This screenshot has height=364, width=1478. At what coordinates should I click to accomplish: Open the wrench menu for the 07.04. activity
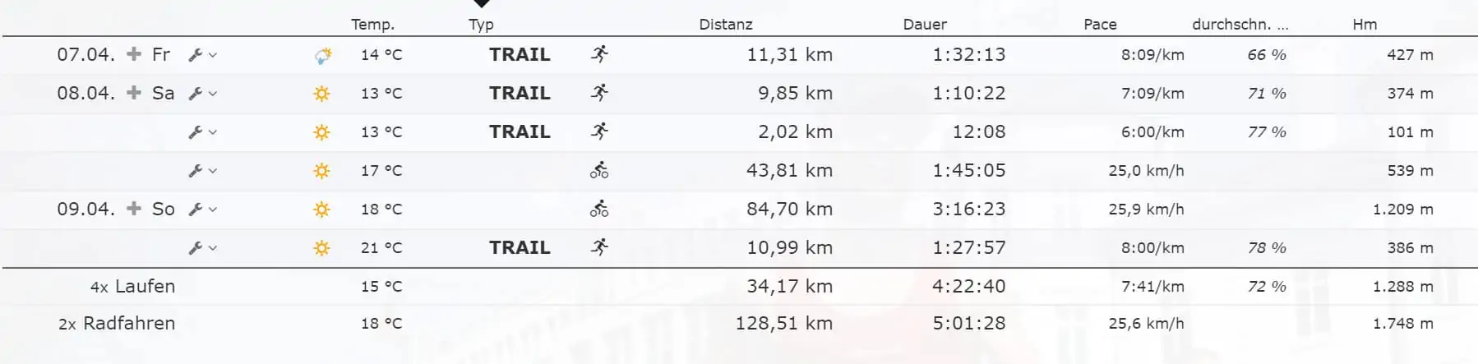coord(201,55)
